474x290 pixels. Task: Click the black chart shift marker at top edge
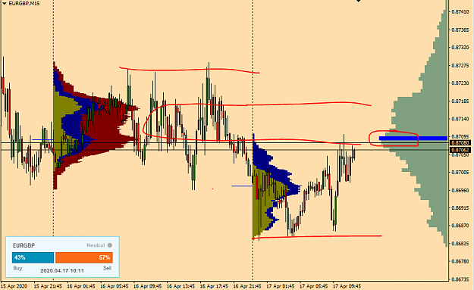tap(358, 1)
